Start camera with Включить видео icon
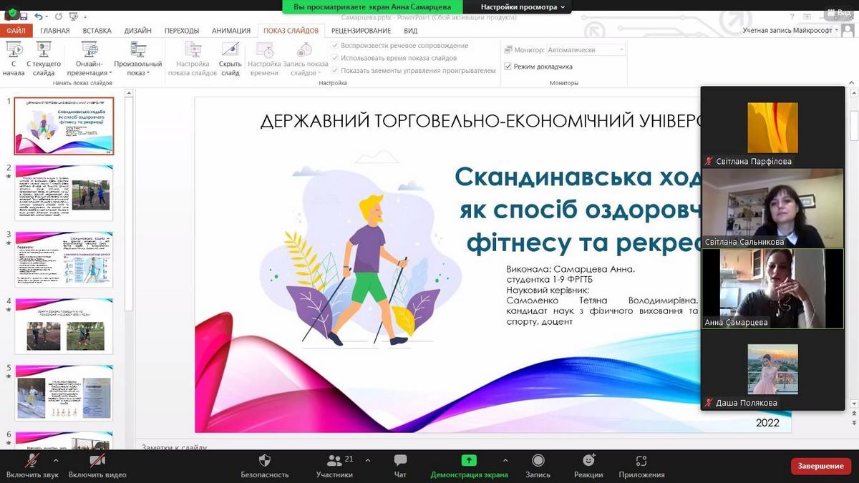859x483 pixels. 97,460
